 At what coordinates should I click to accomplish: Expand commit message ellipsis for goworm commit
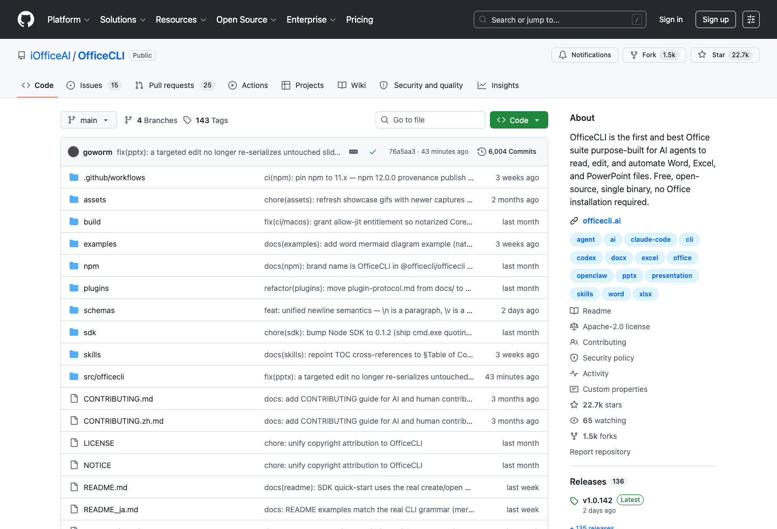[353, 152]
